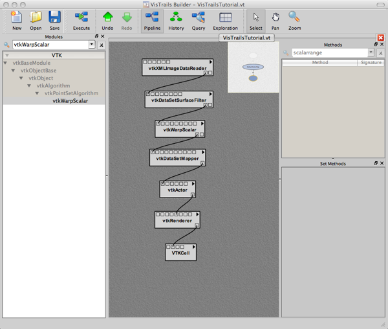Focus the Methods scalarrange search field
This screenshot has width=388, height=329.
pyautogui.click(x=330, y=52)
